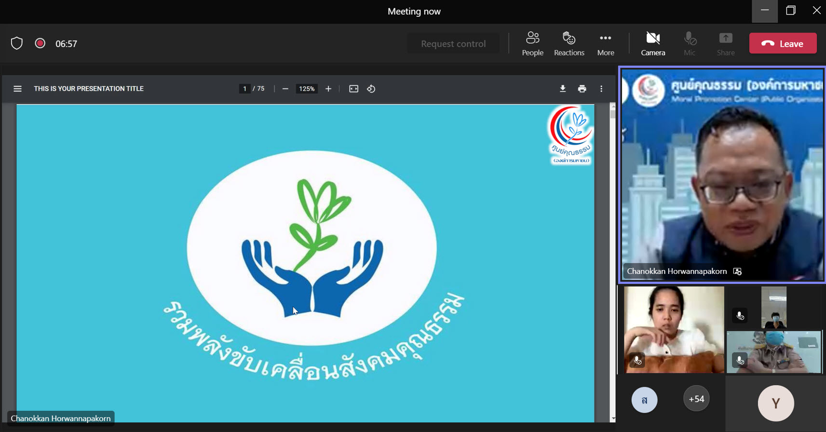
Task: Toggle the Camera on
Action: 653,44
